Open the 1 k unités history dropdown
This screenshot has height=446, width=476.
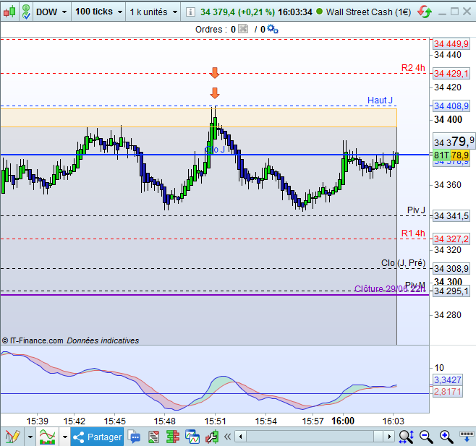153,12
